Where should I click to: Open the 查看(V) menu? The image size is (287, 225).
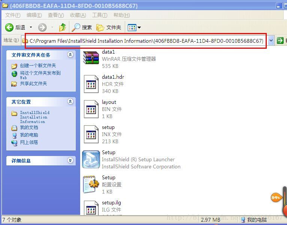(56, 15)
